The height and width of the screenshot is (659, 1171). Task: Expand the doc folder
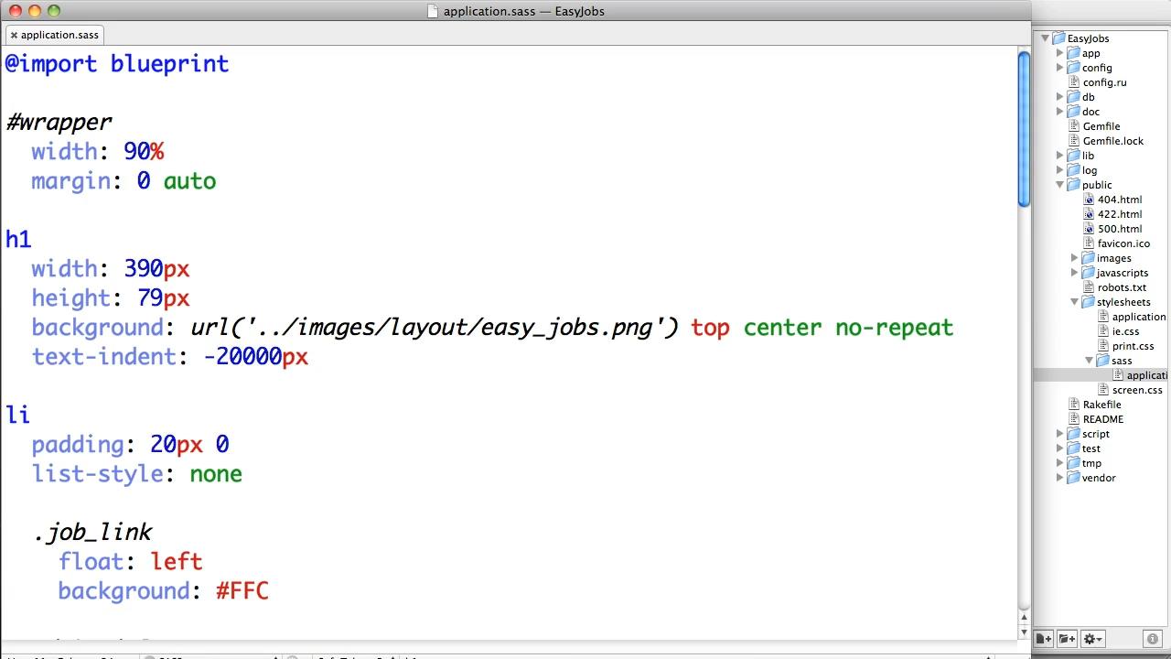[1060, 112]
